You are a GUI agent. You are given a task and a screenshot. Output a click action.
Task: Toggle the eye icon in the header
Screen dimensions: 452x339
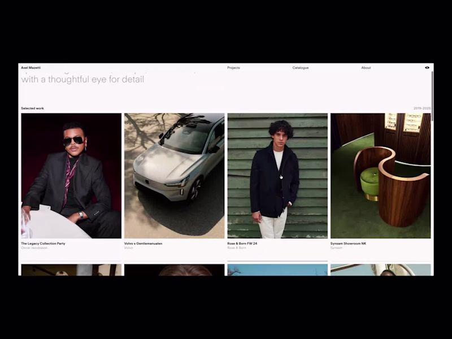(x=427, y=68)
